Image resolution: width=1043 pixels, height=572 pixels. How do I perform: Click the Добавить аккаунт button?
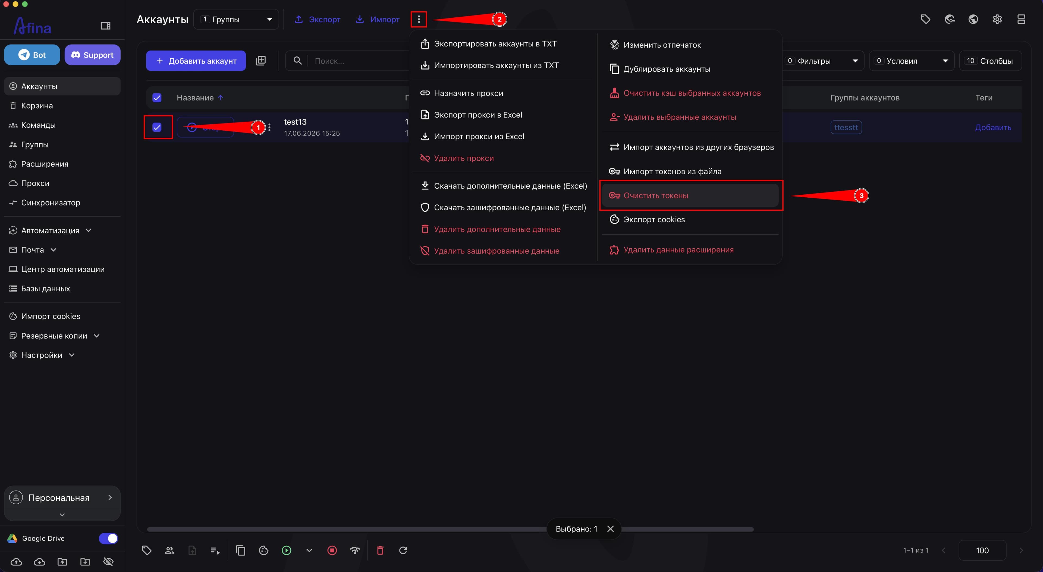click(196, 61)
